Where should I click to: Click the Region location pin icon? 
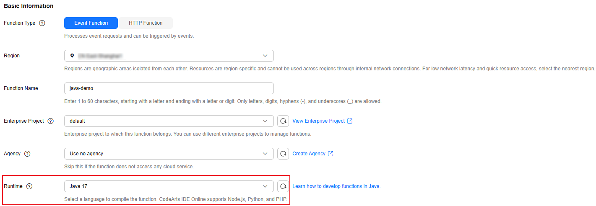click(73, 56)
